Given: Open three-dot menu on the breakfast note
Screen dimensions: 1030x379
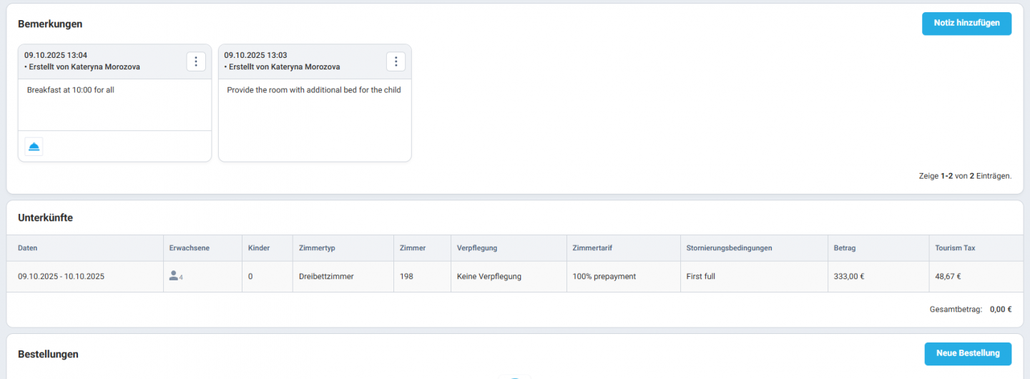Looking at the screenshot, I should click(x=196, y=61).
